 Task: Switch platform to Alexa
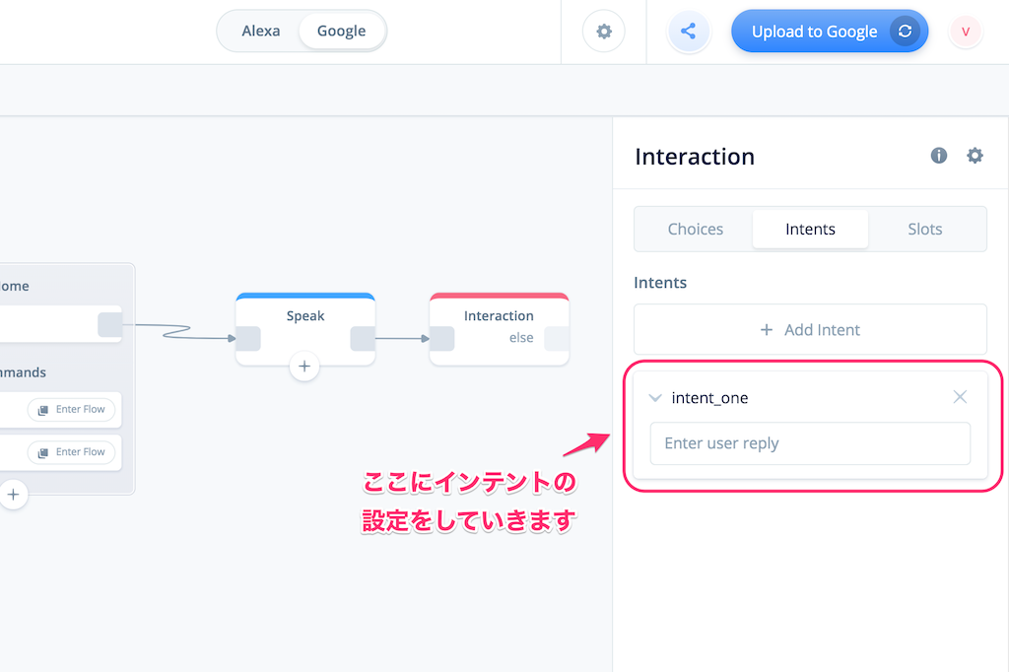coord(260,31)
